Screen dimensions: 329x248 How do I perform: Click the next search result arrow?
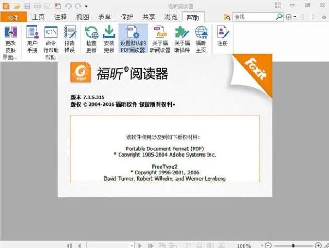pos(313,17)
